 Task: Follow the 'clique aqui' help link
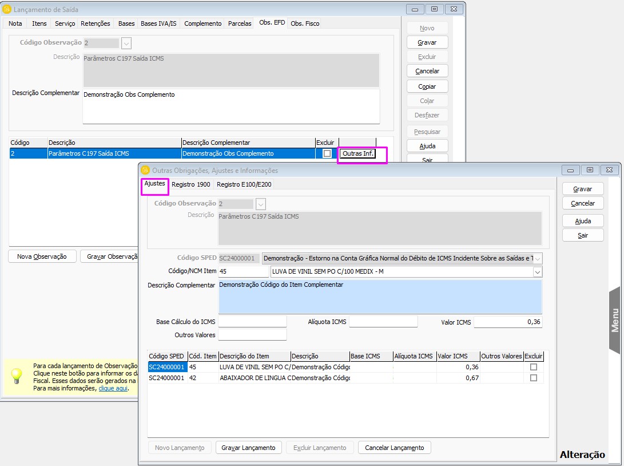click(x=113, y=388)
